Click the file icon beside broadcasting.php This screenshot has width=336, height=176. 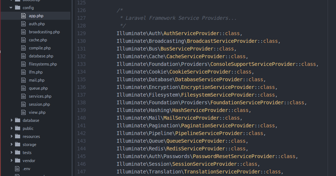click(23, 32)
